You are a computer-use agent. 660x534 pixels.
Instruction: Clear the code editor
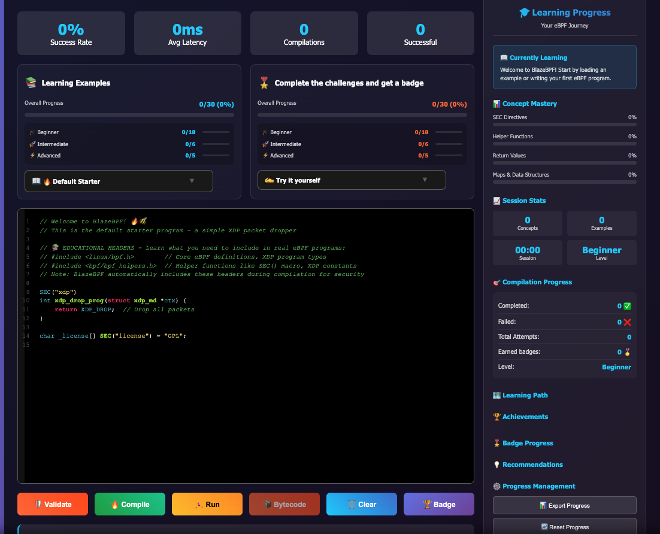(362, 504)
